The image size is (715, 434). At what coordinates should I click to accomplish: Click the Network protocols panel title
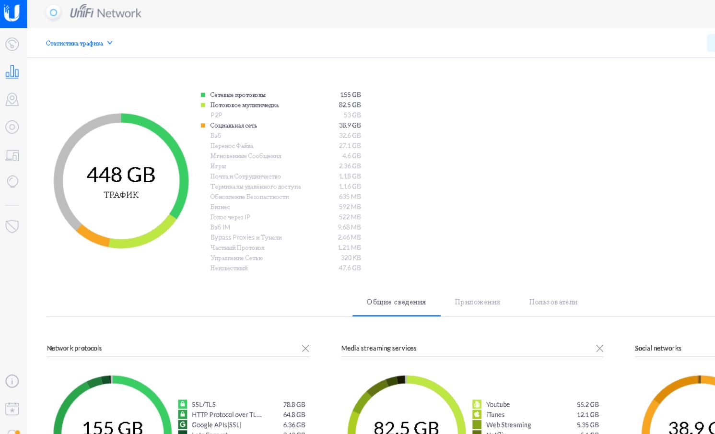coord(74,348)
